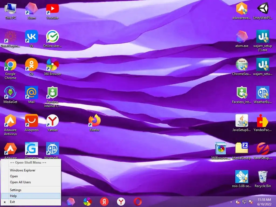Click the ChromeSea... installer icon
276x207 pixels.
[242, 67]
